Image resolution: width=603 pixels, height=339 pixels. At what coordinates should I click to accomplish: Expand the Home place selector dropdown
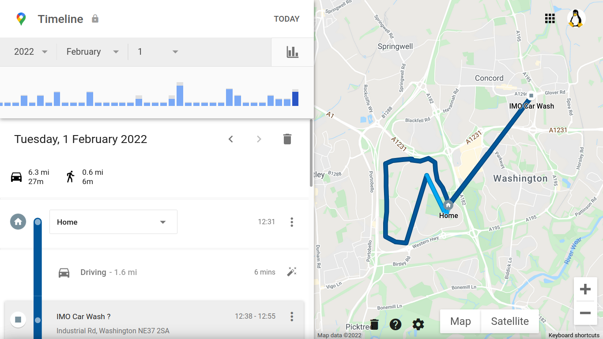[x=113, y=222]
